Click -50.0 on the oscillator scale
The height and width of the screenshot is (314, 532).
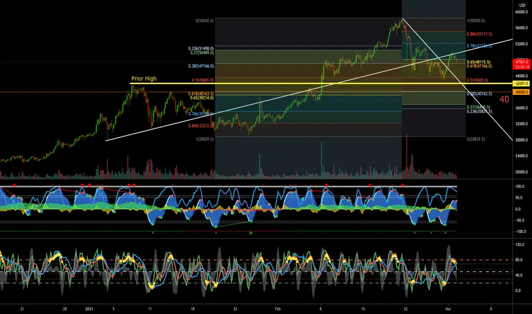tap(520, 220)
